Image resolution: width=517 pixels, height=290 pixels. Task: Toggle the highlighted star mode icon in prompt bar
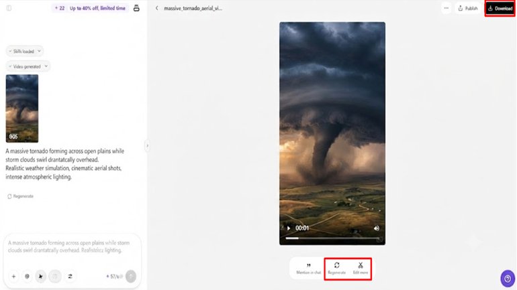(40, 277)
